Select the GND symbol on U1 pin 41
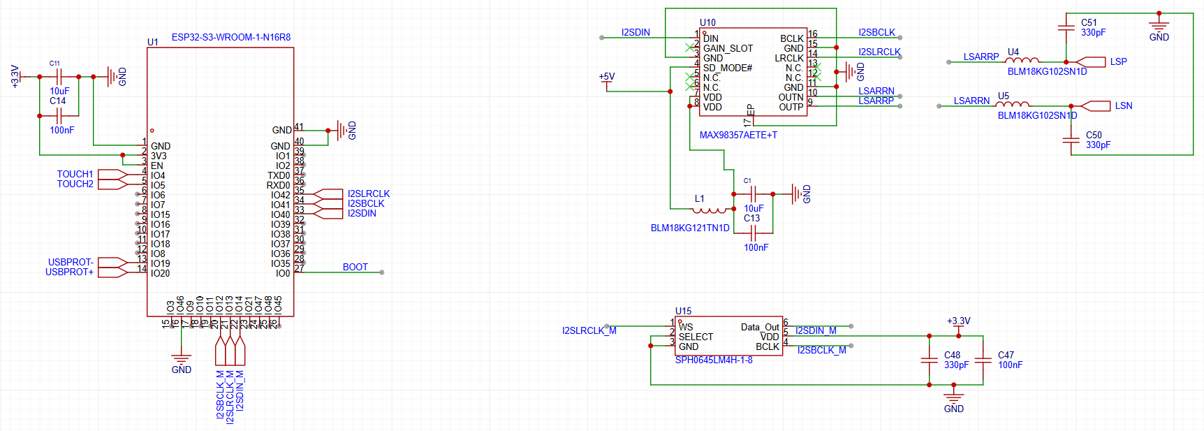 tap(345, 130)
